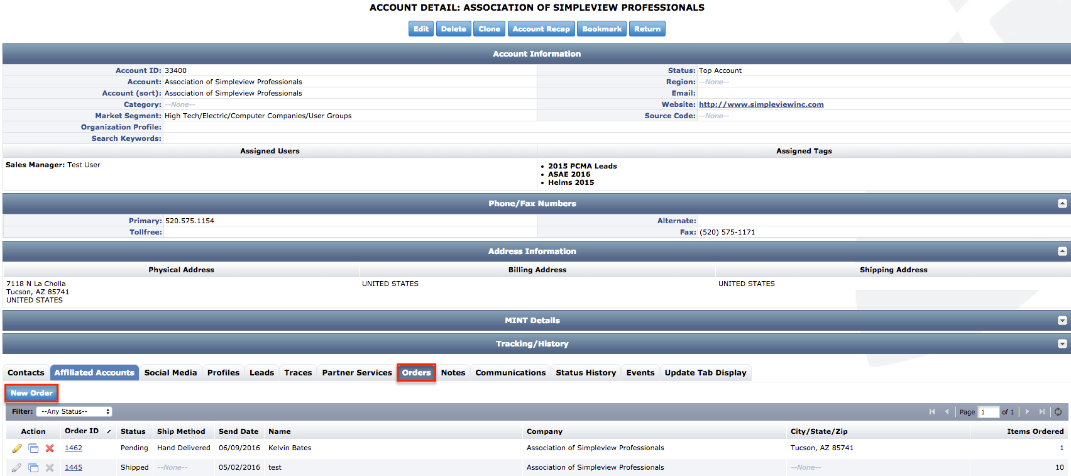Open the Contacts tab
The image size is (1071, 476).
[x=26, y=373]
